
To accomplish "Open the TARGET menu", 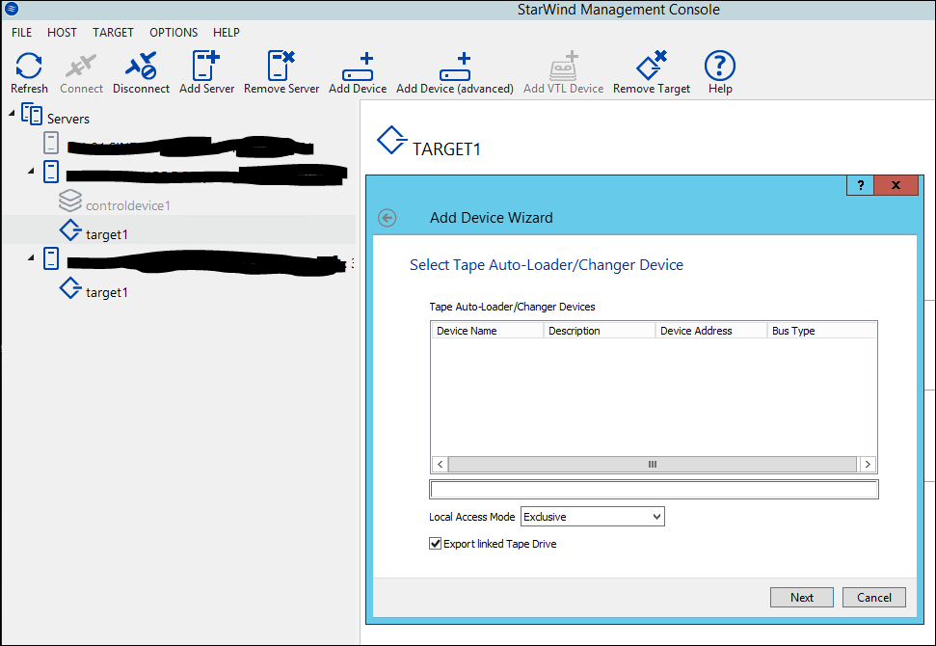I will click(x=113, y=32).
